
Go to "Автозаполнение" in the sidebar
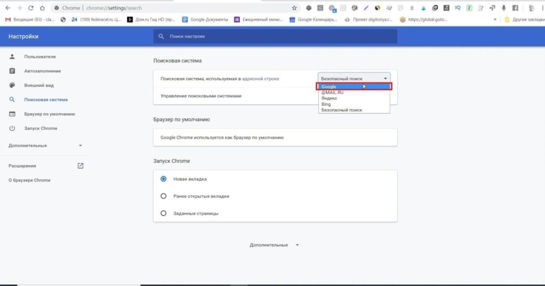coord(42,71)
